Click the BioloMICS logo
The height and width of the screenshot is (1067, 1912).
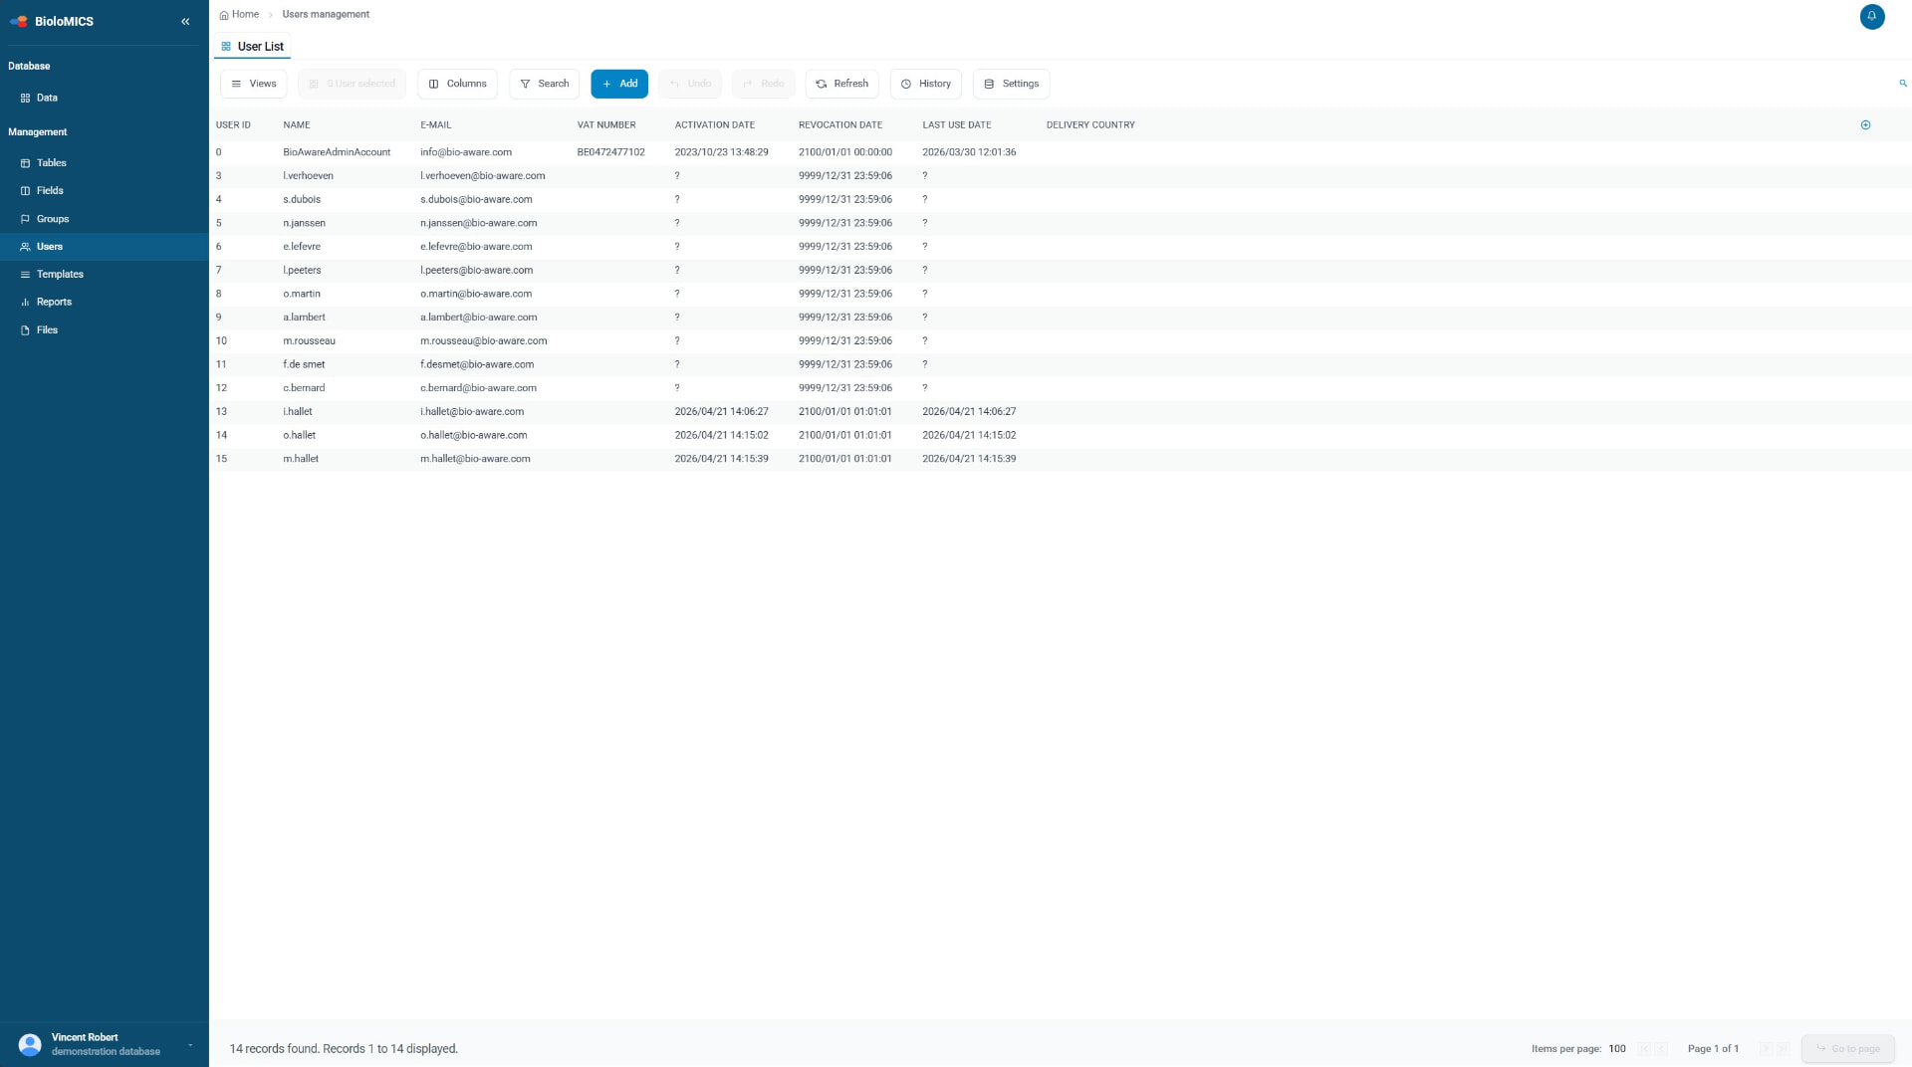[x=52, y=21]
